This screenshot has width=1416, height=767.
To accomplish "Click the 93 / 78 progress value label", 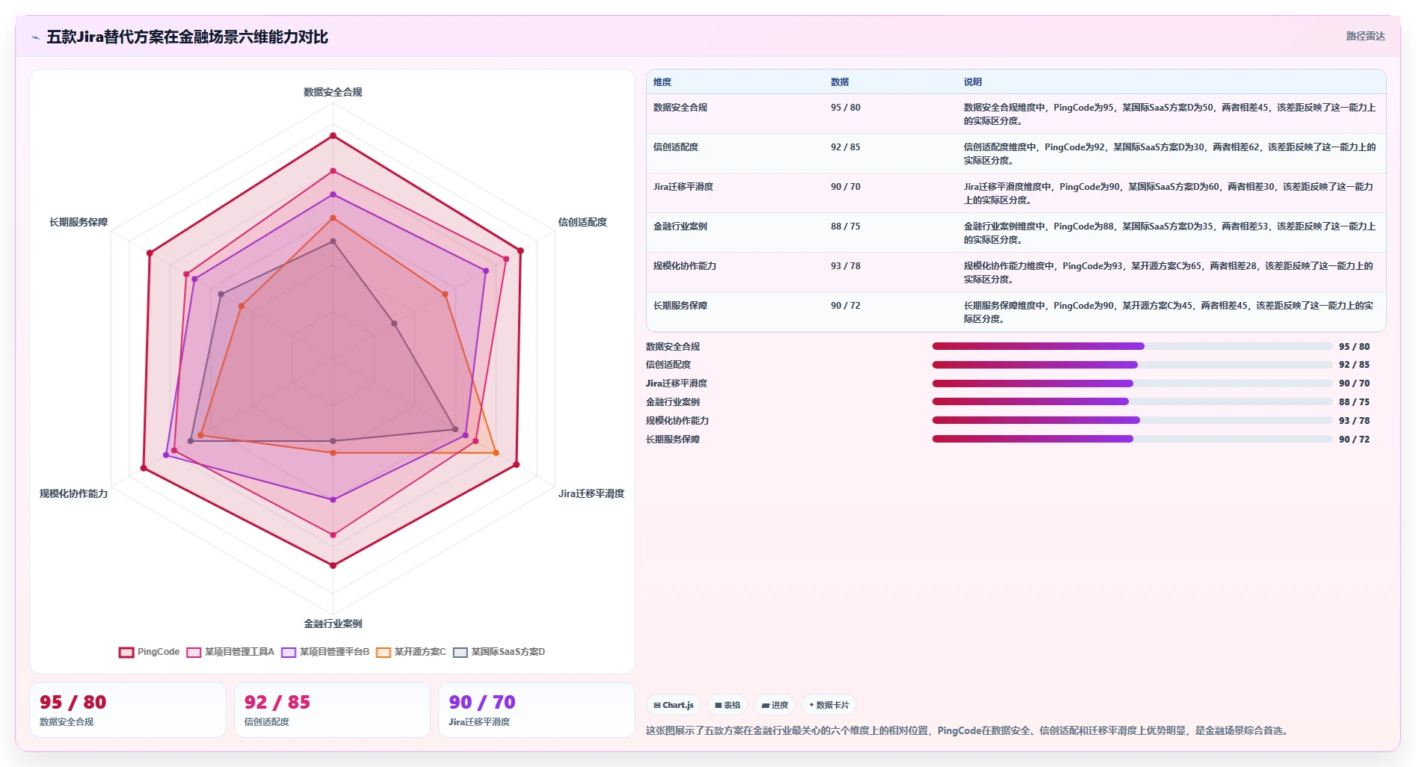I will (1354, 421).
